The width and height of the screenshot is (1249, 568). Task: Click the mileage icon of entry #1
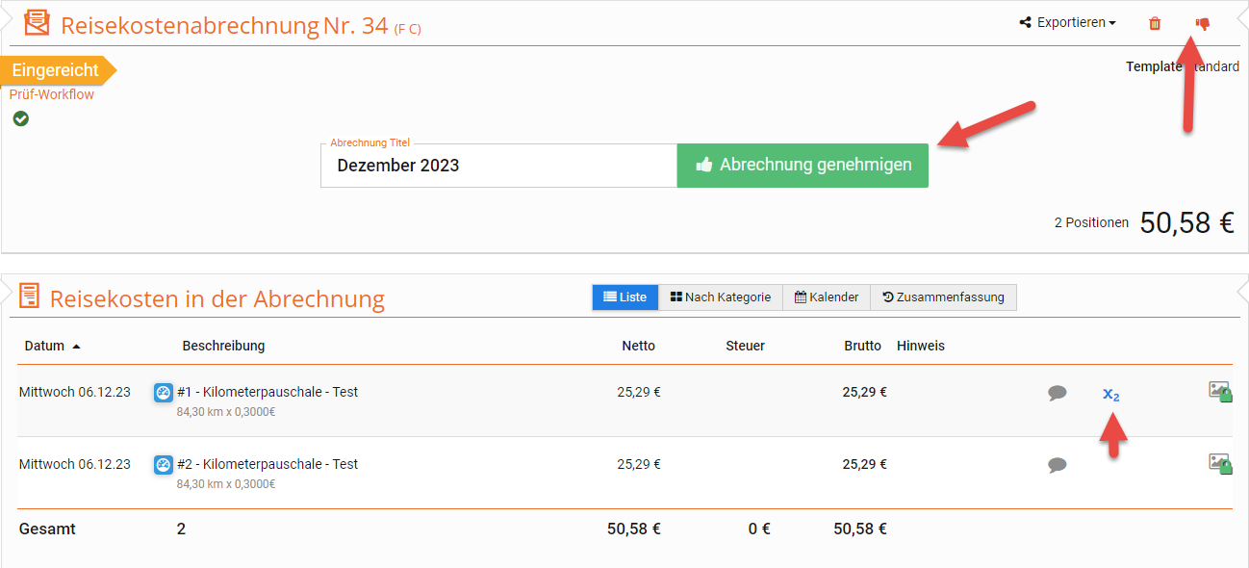[164, 393]
